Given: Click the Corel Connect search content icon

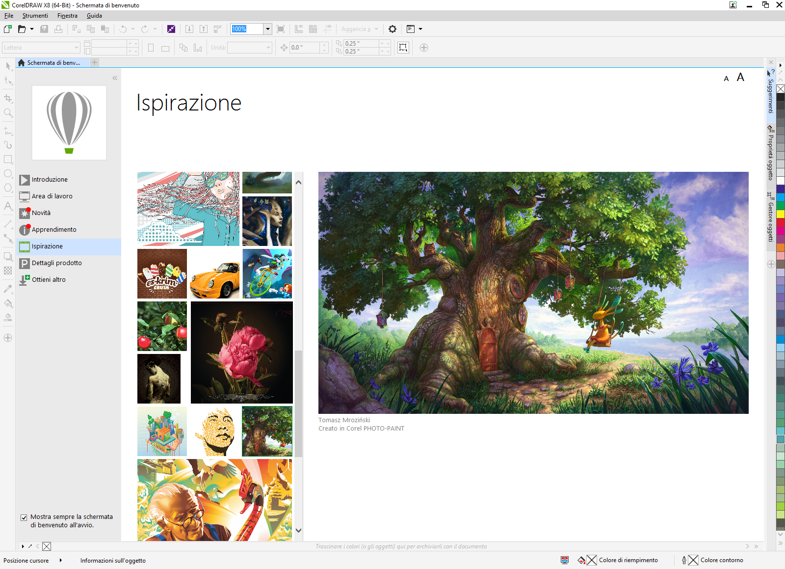Looking at the screenshot, I should click(171, 29).
